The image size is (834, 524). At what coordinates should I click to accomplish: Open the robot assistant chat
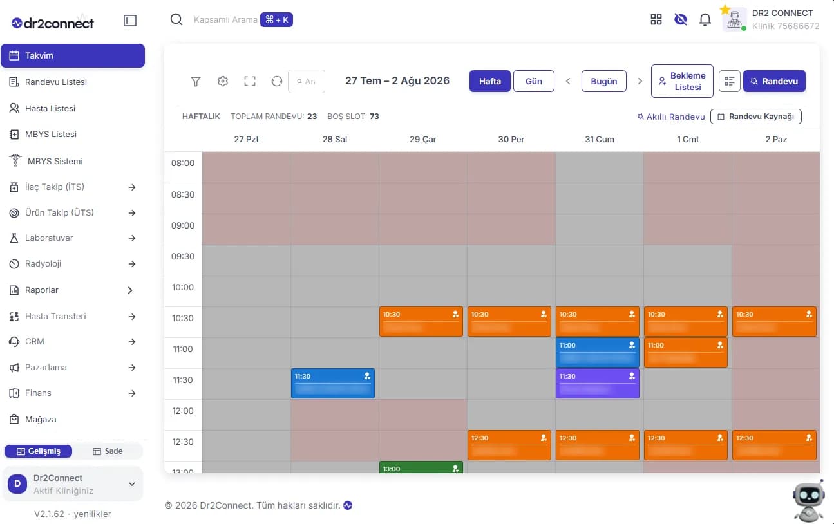(808, 499)
